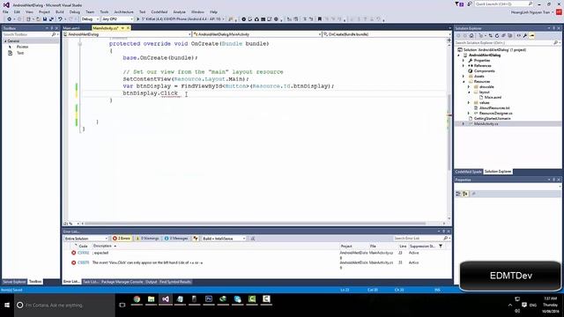564x317 pixels.
Task: Toggle the Messages filter button
Action: click(x=176, y=239)
